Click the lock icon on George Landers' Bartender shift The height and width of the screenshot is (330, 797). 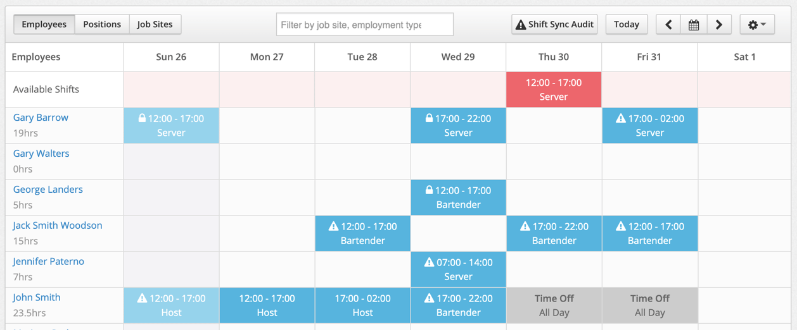[x=429, y=190]
